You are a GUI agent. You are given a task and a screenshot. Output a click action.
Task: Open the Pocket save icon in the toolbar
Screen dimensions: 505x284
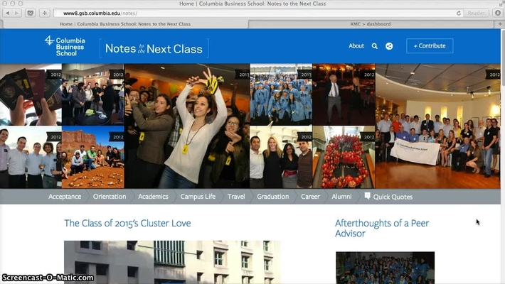(31, 13)
